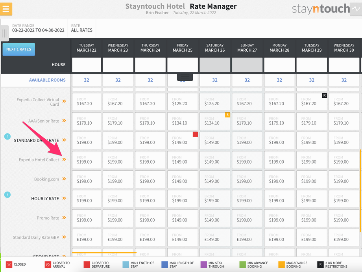Open AAA/Senior Rate $179.10 on March 23
Screen dimensions: 362x272
pyautogui.click(x=118, y=121)
